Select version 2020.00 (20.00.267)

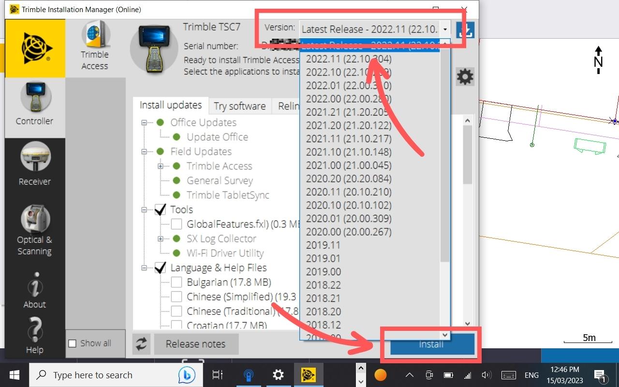349,232
